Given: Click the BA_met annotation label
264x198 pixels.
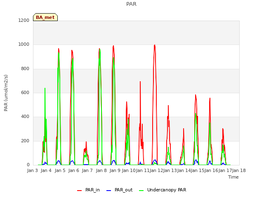Looking at the screenshot, I should pos(45,17).
